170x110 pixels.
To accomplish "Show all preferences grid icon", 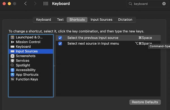I will [x=46, y=4].
